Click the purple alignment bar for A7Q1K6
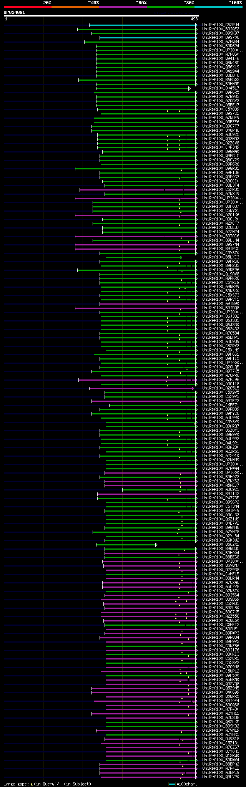 136,215
